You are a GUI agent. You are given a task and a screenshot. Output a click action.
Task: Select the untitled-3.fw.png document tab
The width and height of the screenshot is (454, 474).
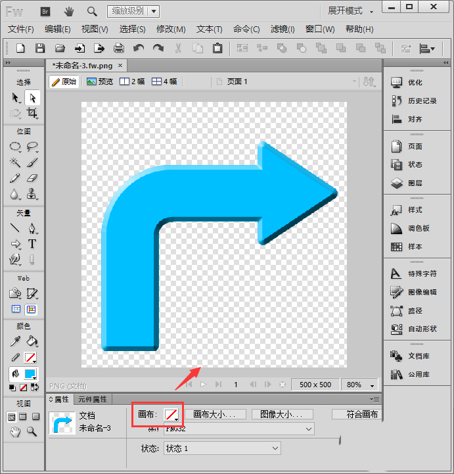(82, 66)
